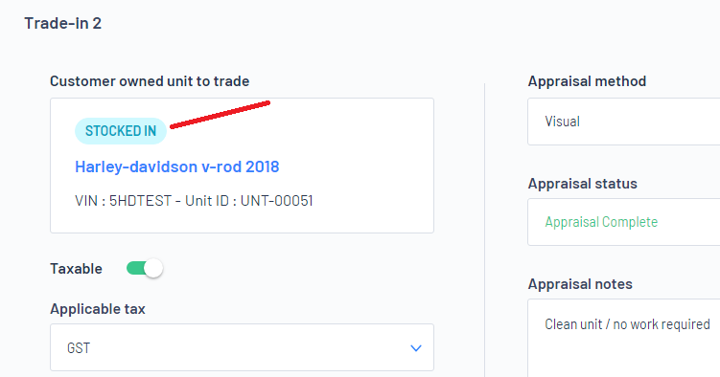The image size is (720, 377).
Task: Expand the GST dropdown chevron arrow
Action: tap(415, 348)
